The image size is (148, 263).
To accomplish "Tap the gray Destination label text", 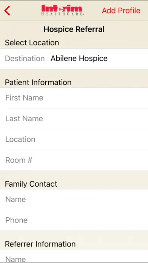I will click(25, 59).
